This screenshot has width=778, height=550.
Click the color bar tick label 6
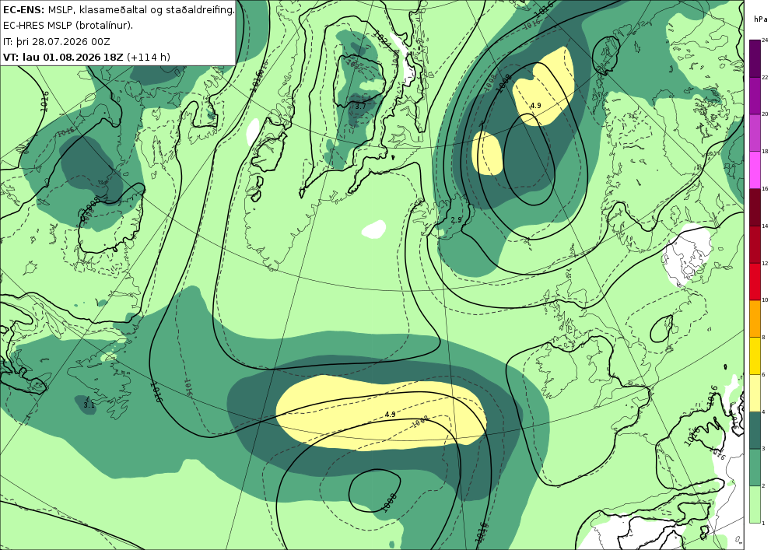click(764, 374)
